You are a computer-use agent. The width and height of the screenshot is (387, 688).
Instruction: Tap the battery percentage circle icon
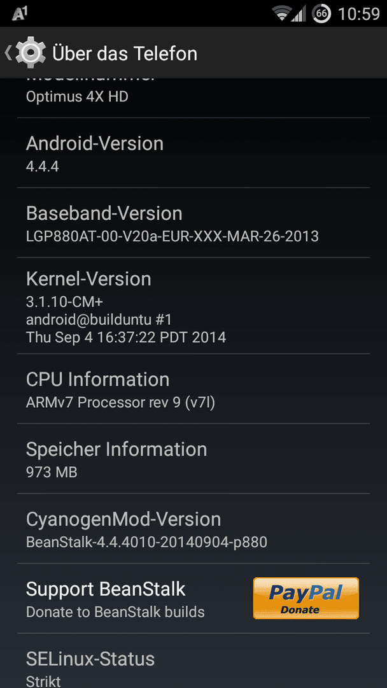point(321,13)
